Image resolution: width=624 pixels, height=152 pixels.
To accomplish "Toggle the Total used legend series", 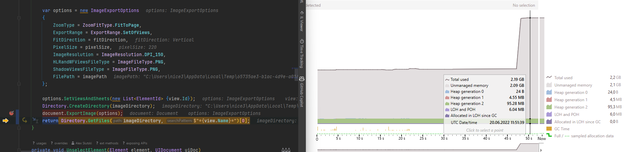I will coord(584,78).
